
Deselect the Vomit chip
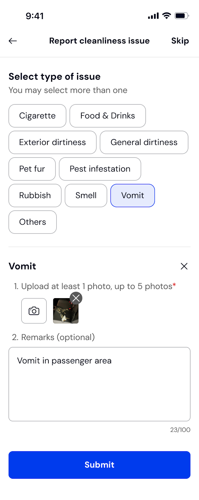(x=133, y=196)
